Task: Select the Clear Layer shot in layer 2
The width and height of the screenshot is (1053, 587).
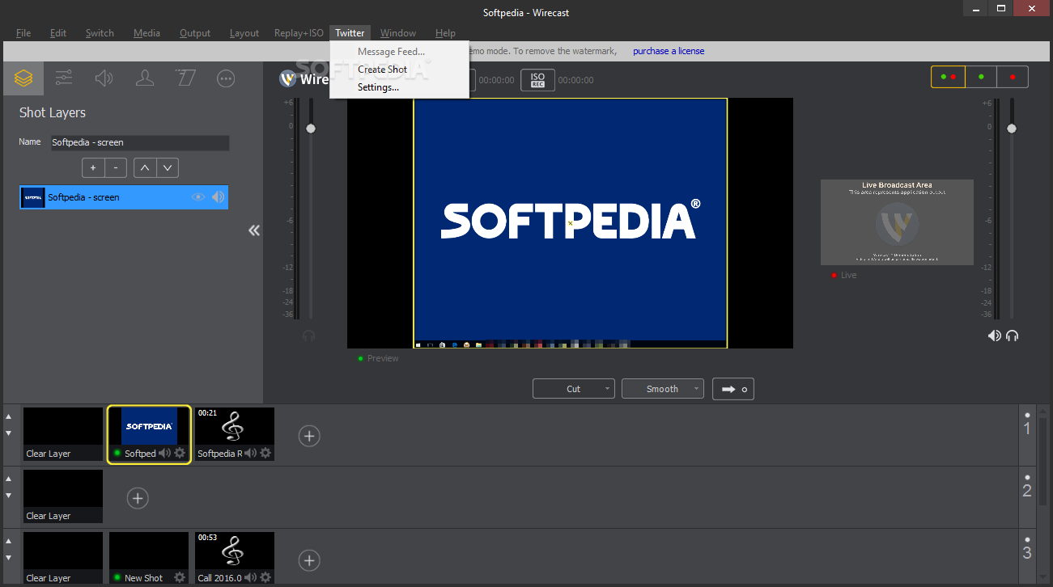Action: pyautogui.click(x=63, y=496)
